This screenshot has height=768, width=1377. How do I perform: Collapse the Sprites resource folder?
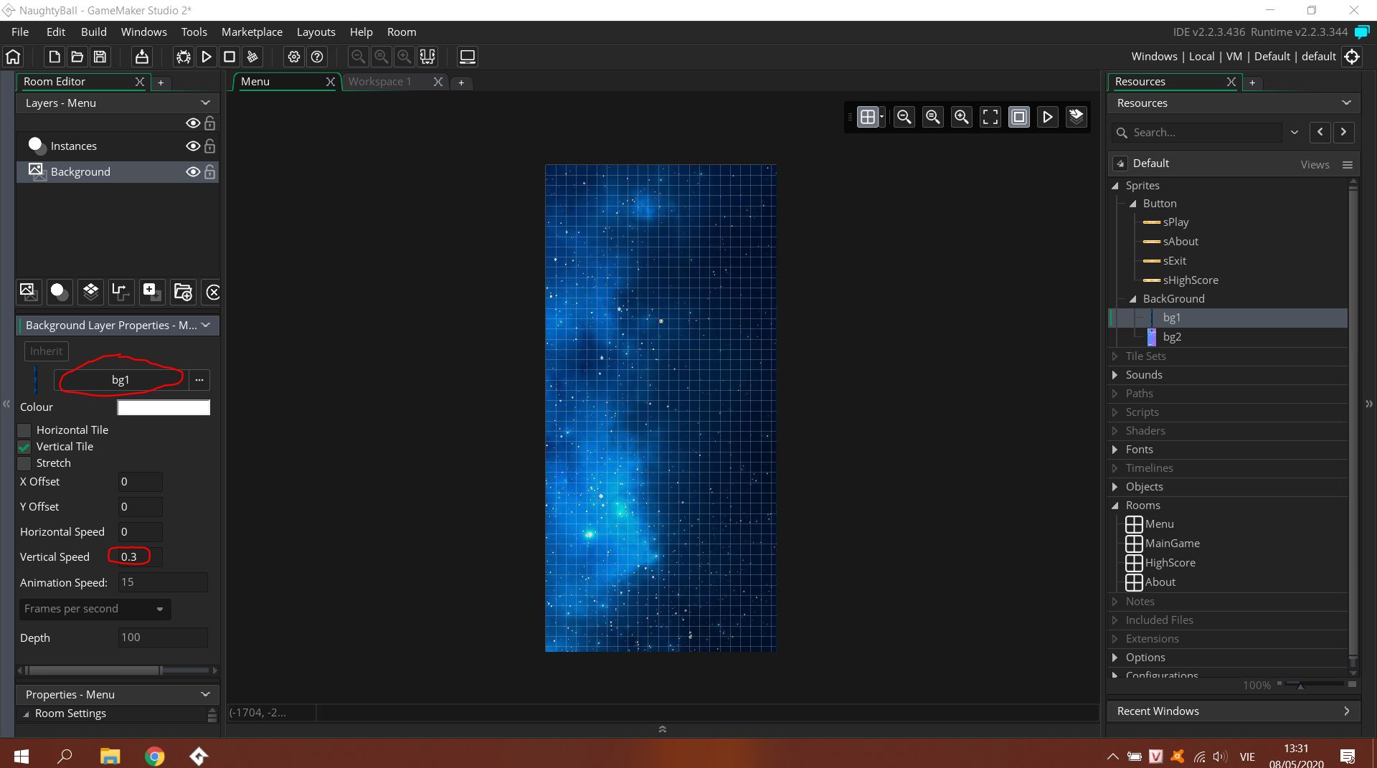click(x=1115, y=186)
